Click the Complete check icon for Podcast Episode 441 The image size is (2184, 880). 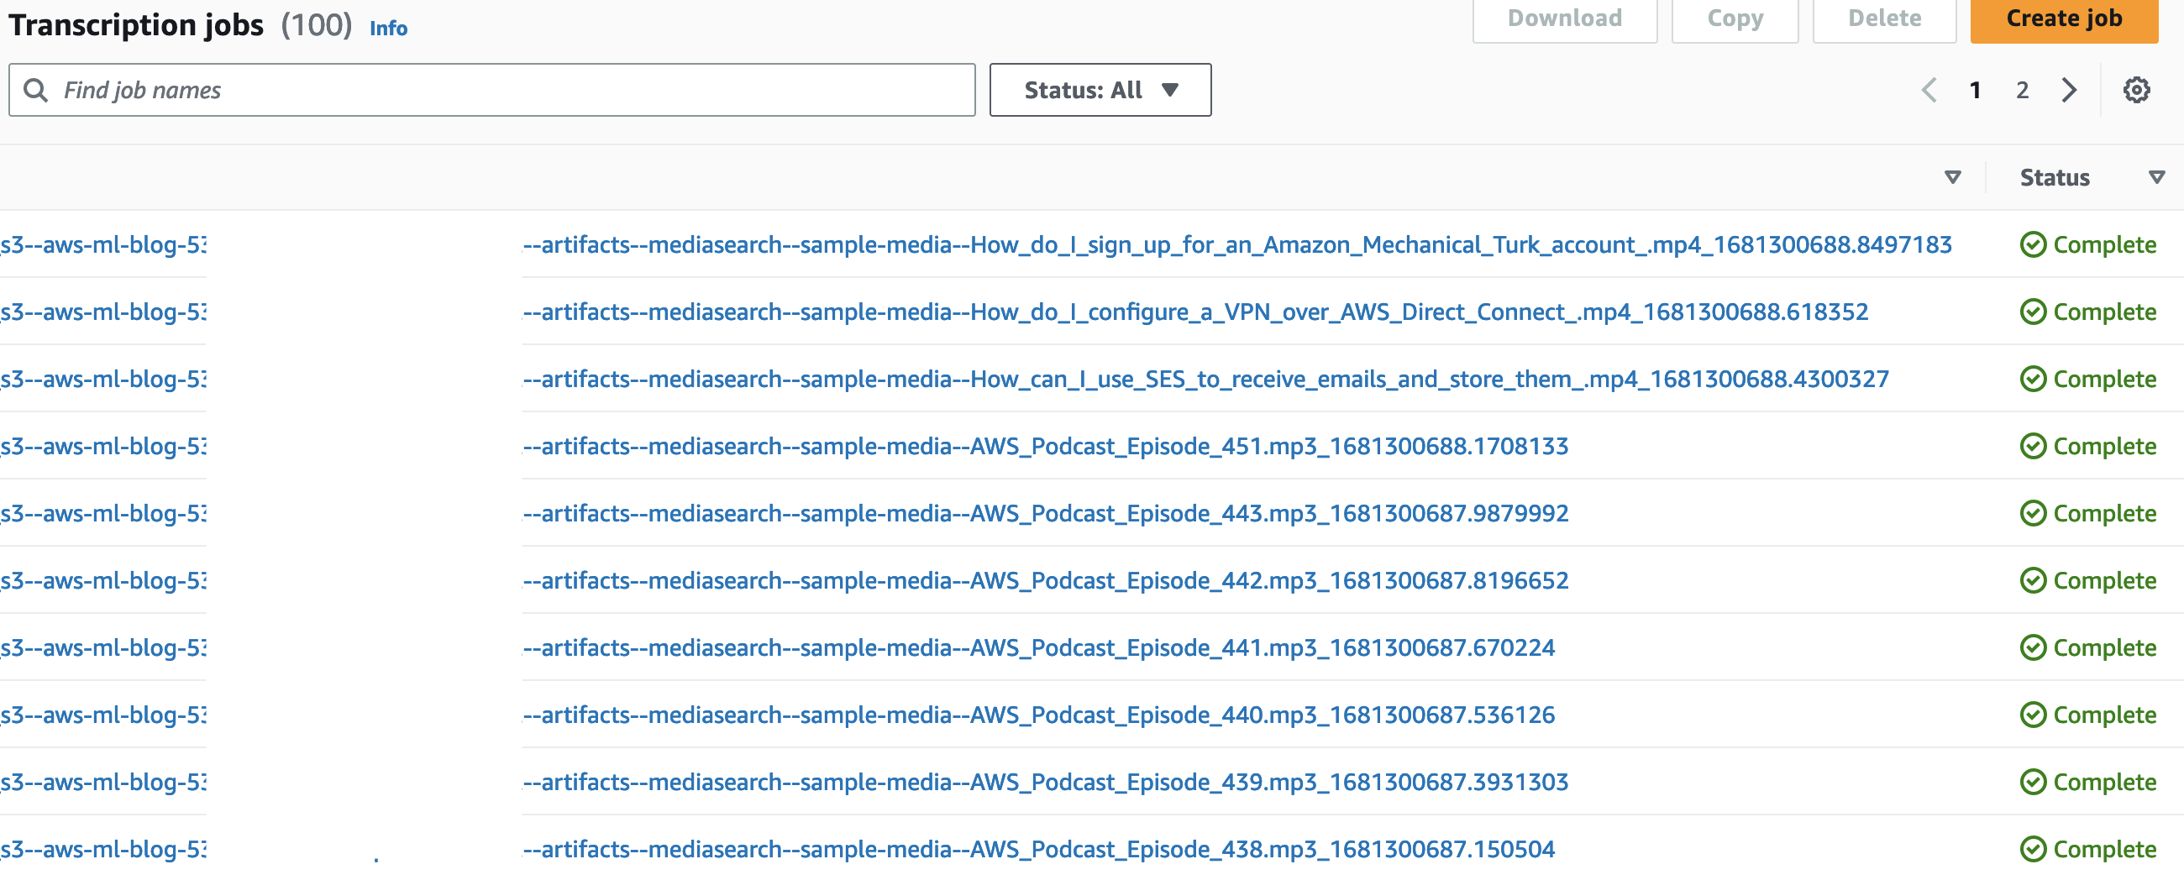(2033, 647)
